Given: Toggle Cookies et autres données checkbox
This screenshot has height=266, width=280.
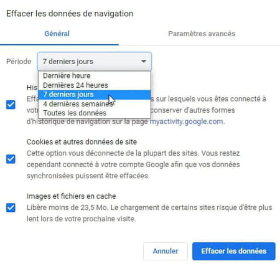Looking at the screenshot, I should click(11, 159).
